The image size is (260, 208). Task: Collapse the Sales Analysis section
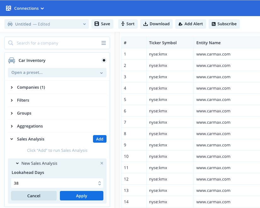coord(12,139)
